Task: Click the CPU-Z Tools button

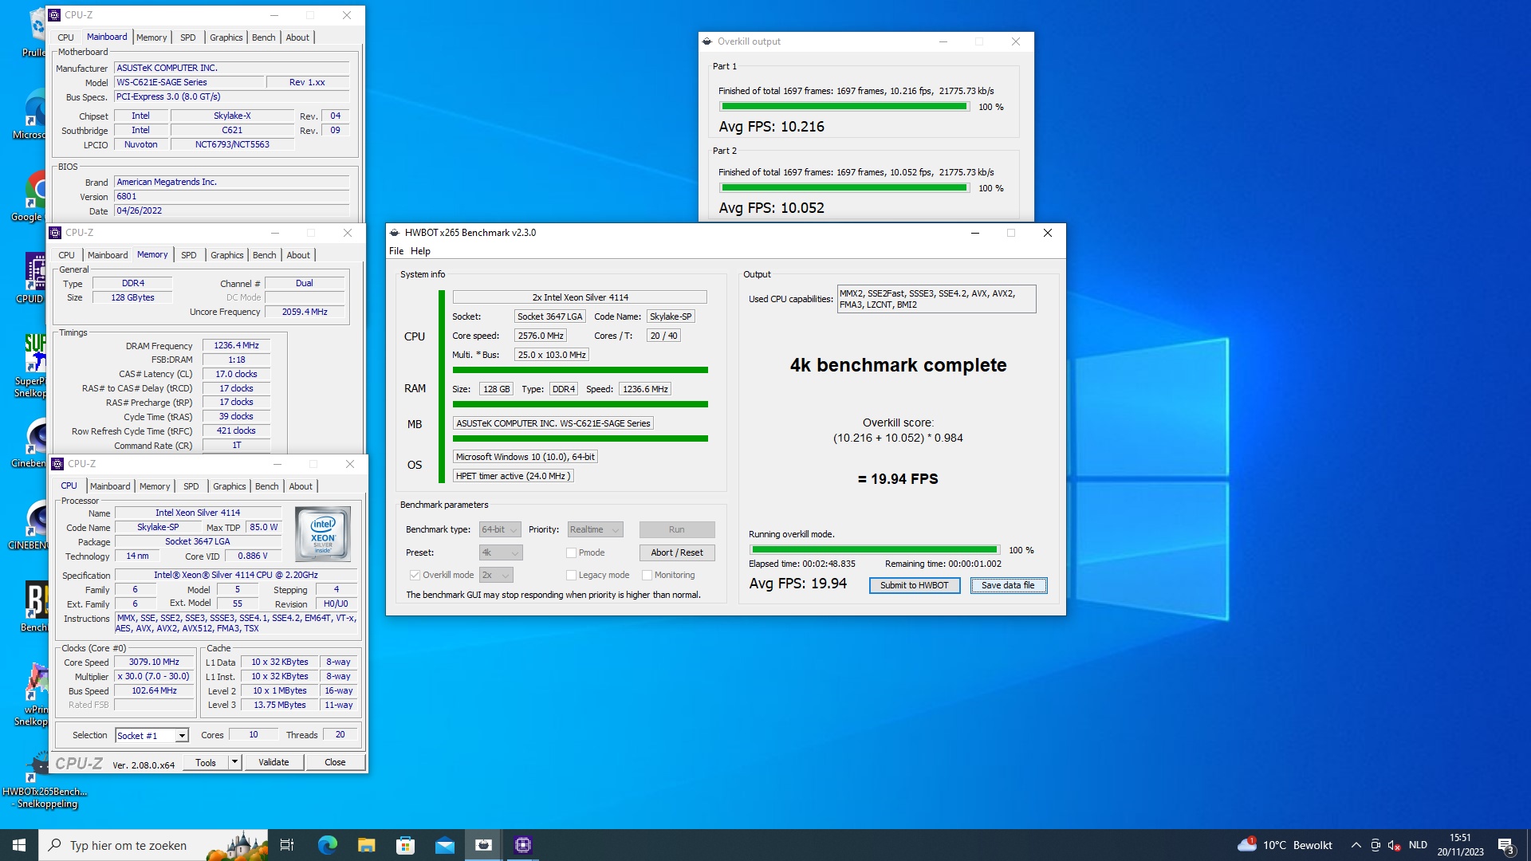Action: (x=206, y=762)
